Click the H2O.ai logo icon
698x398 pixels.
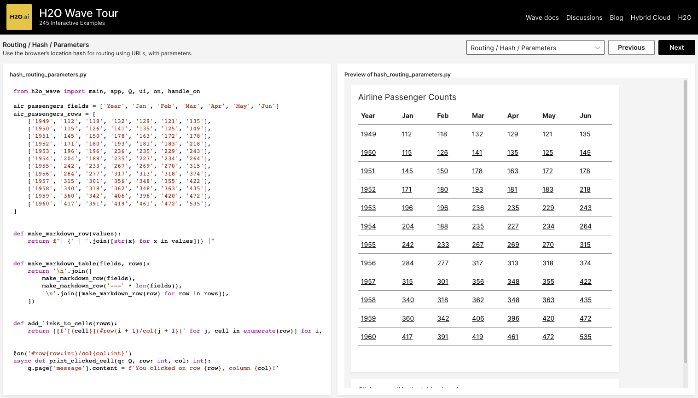pos(19,17)
